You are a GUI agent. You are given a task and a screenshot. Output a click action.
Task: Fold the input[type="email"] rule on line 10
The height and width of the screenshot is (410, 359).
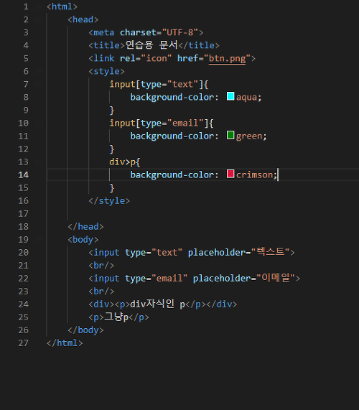pos(39,123)
